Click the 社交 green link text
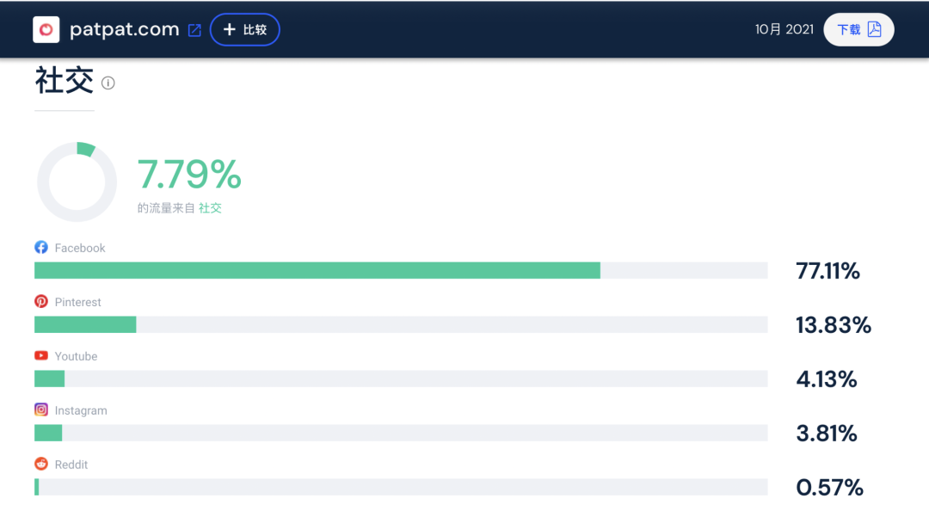 tap(210, 208)
